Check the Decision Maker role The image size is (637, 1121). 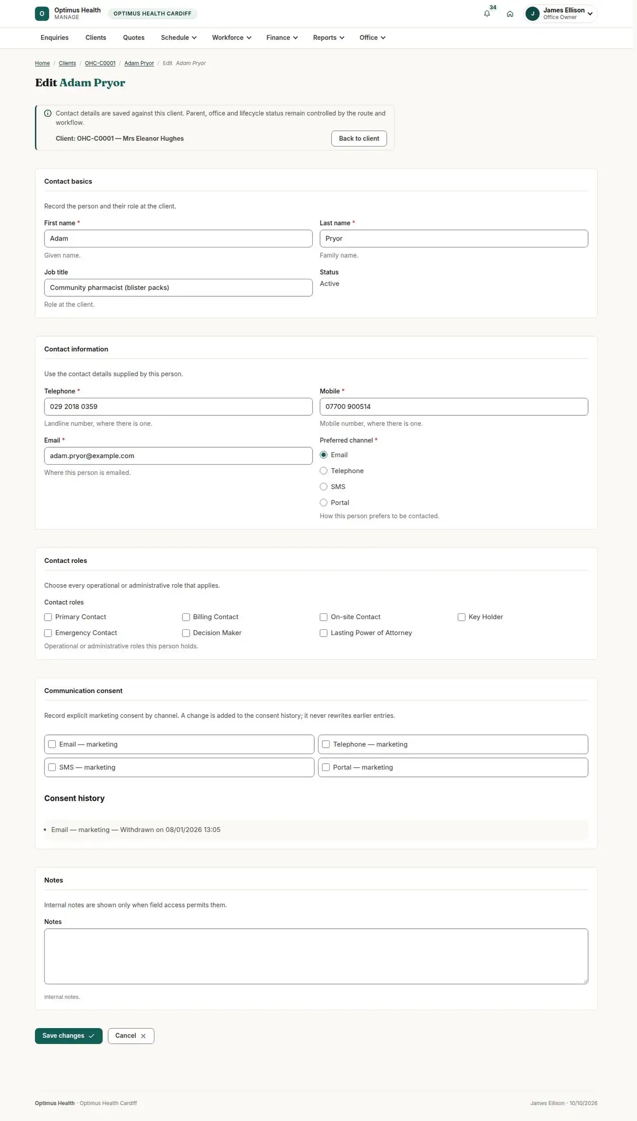[186, 633]
